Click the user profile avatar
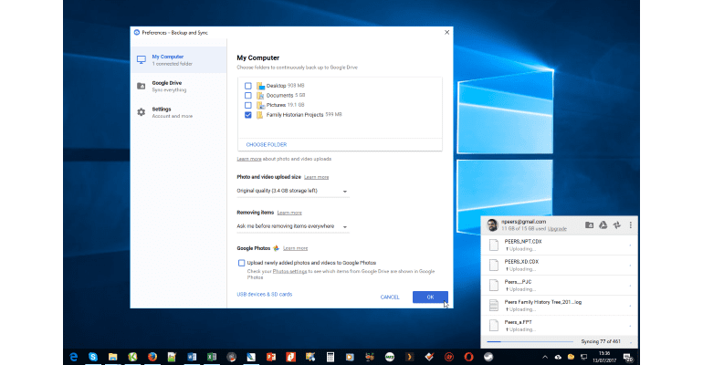This screenshot has width=703, height=365. [490, 224]
